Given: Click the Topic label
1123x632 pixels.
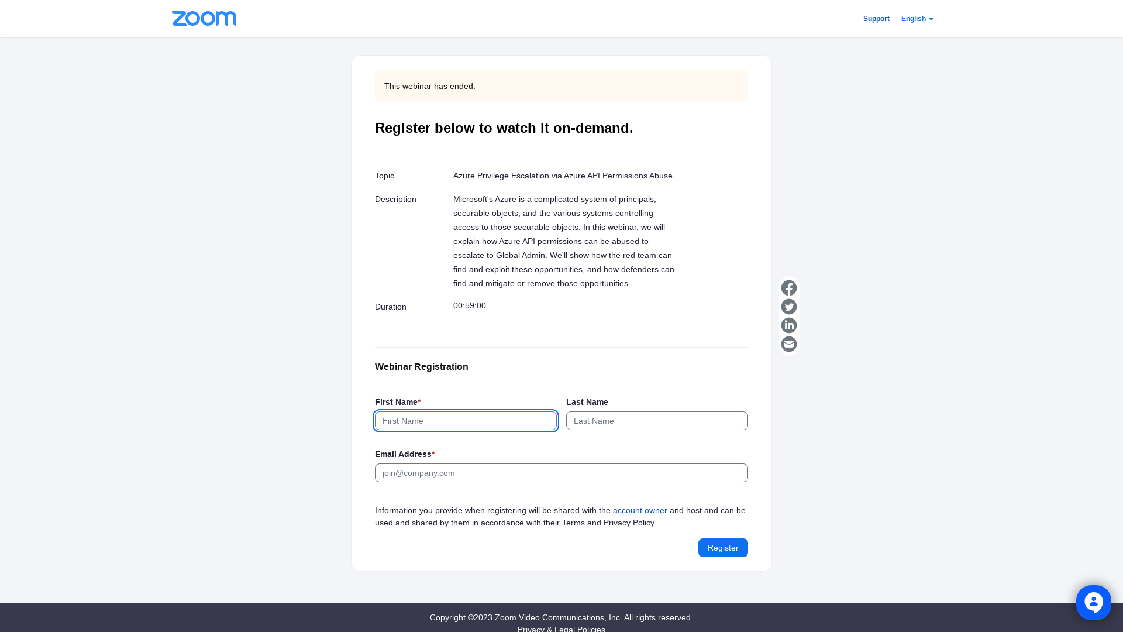Looking at the screenshot, I should (x=384, y=176).
